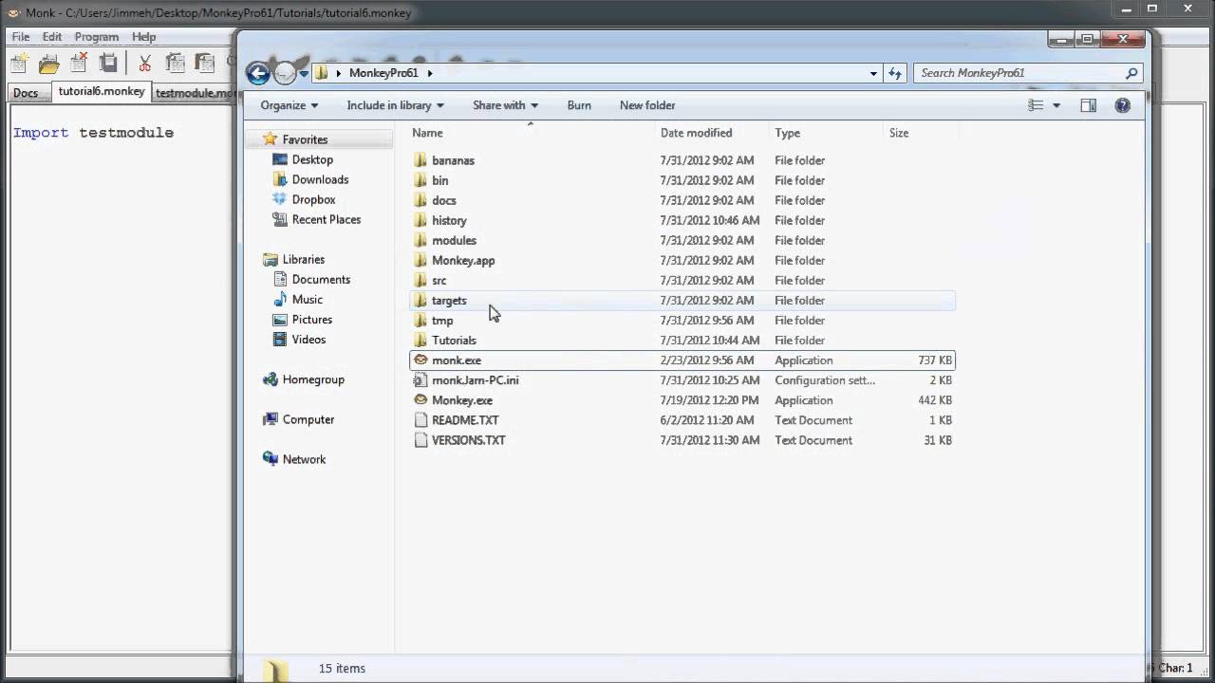Viewport: 1215px width, 683px height.
Task: Click the Save icon in Monk toolbar
Action: (109, 64)
